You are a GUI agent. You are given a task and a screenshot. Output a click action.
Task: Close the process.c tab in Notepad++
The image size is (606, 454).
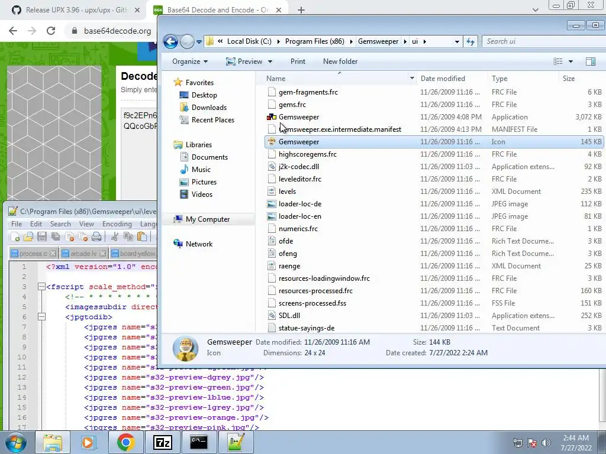[53, 254]
